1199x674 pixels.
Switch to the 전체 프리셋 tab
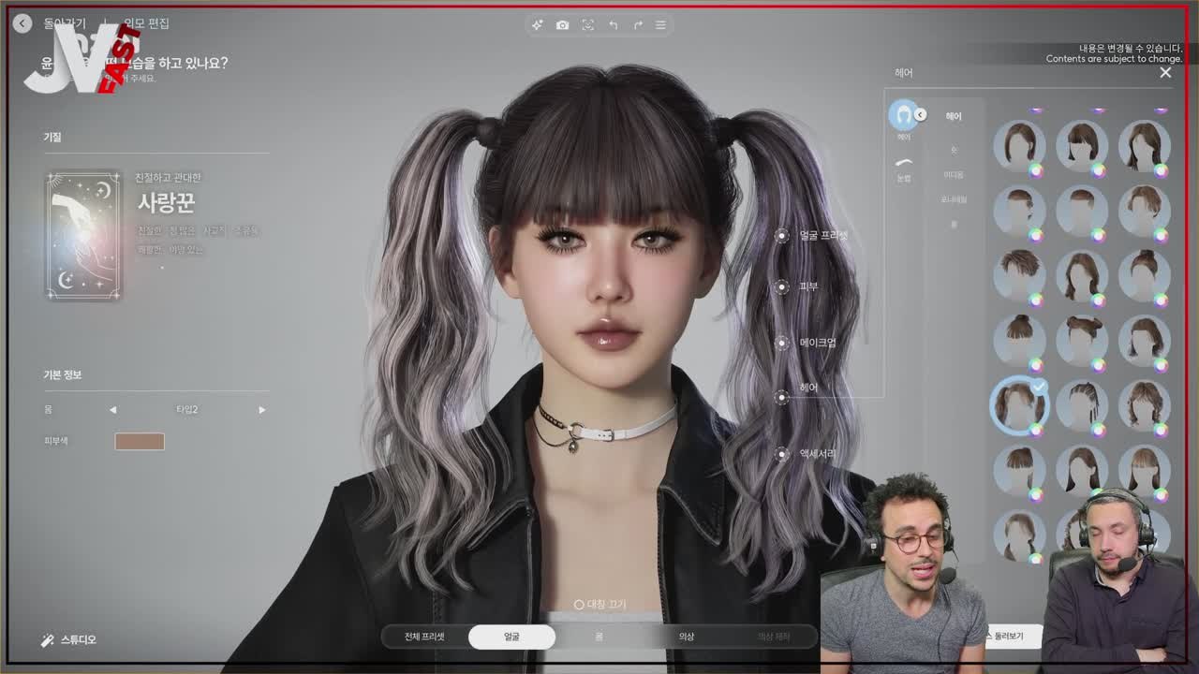(424, 637)
